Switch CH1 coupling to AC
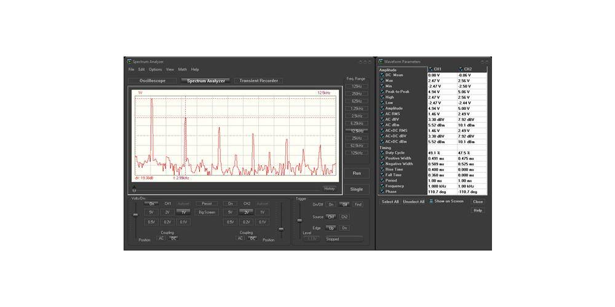Image resolution: width=615 pixels, height=307 pixels. point(161,238)
